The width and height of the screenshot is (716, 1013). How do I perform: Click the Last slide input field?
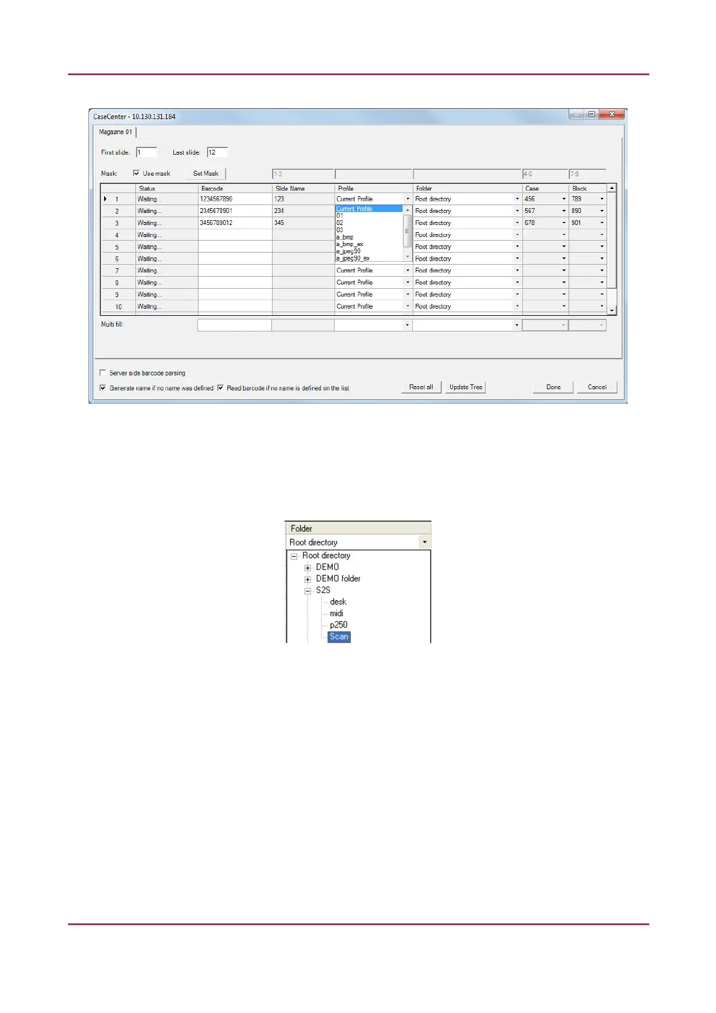(x=217, y=152)
